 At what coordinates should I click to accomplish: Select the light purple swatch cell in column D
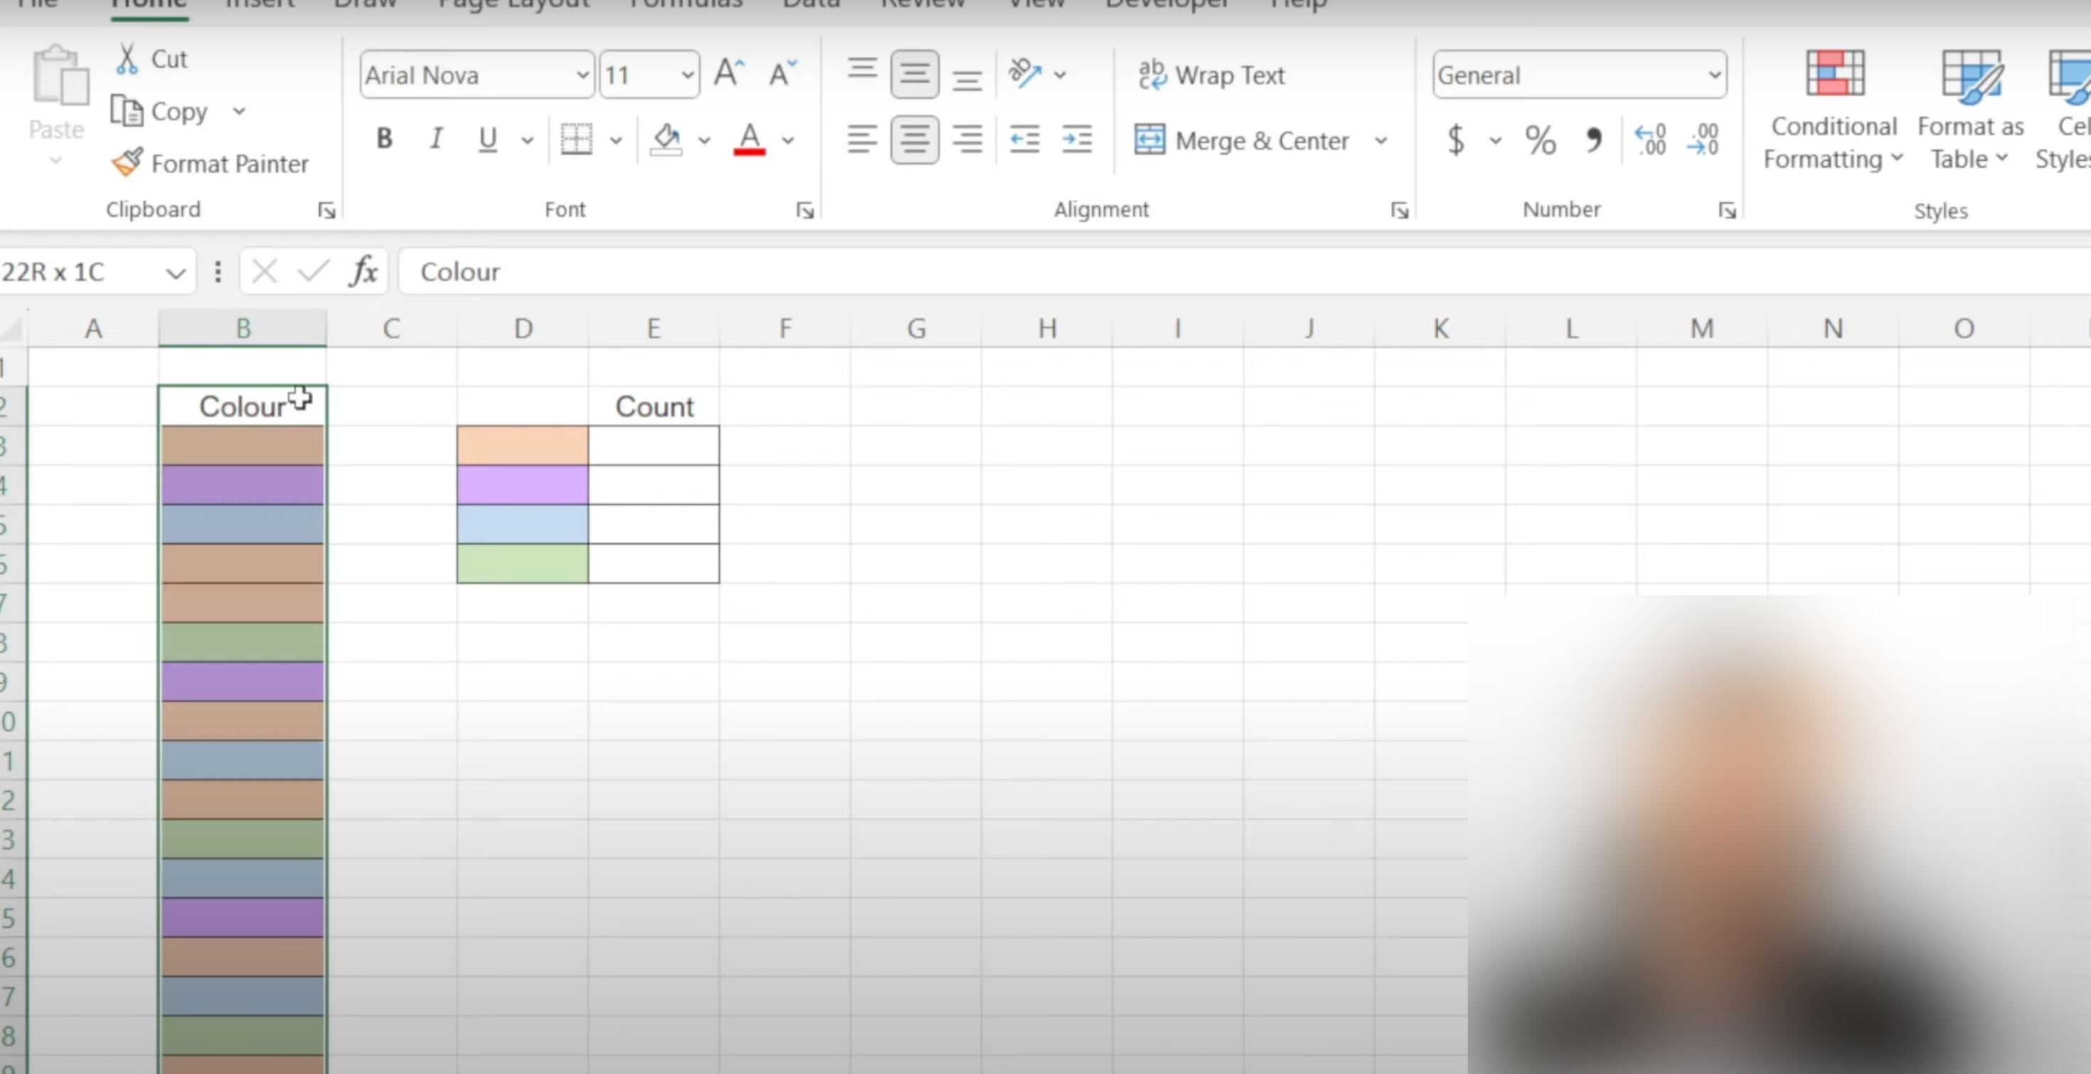coord(523,484)
